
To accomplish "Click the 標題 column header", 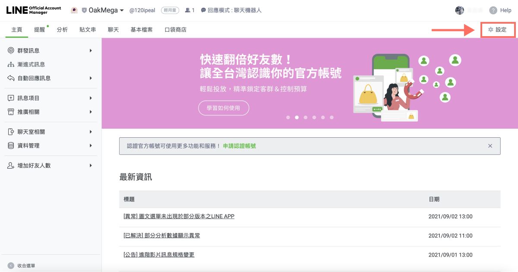I will pos(129,199).
